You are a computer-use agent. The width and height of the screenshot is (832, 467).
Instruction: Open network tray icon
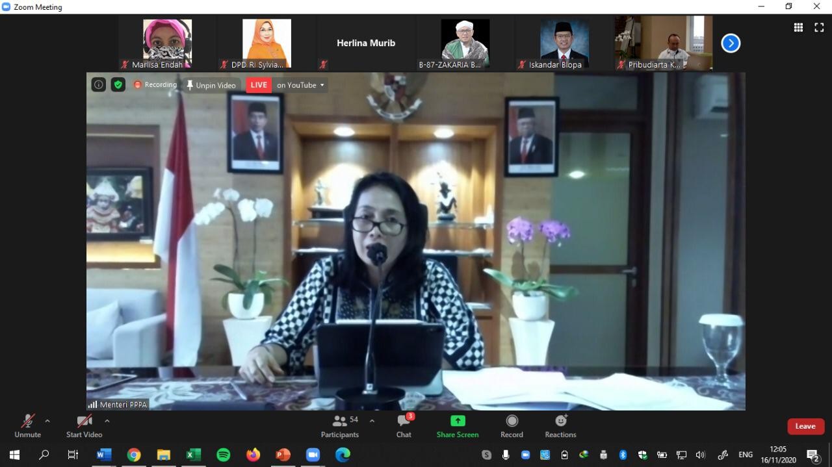681,455
